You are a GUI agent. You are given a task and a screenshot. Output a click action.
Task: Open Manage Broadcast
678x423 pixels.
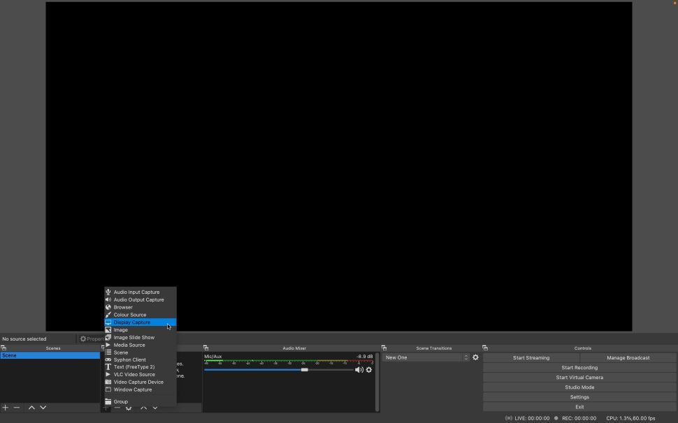tap(628, 358)
